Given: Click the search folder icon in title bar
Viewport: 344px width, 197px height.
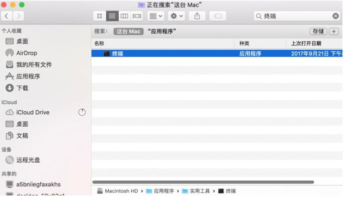Looking at the screenshot, I should click(x=141, y=4).
